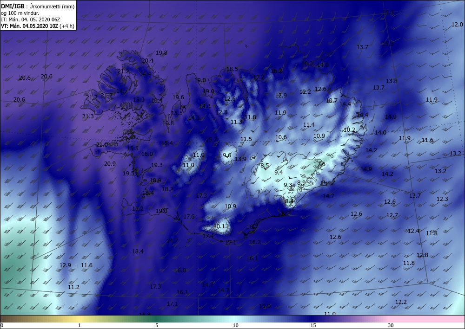Click the map value '11.5'
Viewport: 465px width, 329px height.
(x=246, y=139)
